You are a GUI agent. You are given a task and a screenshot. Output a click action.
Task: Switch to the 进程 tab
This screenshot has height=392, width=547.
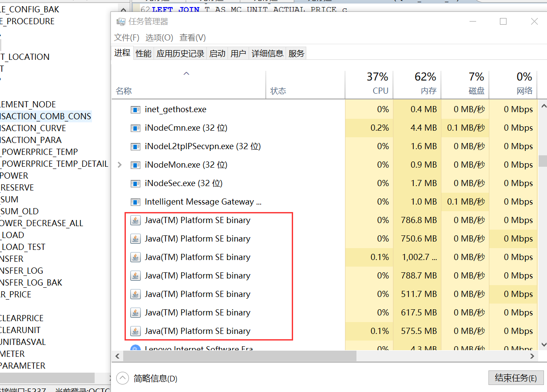tap(122, 53)
